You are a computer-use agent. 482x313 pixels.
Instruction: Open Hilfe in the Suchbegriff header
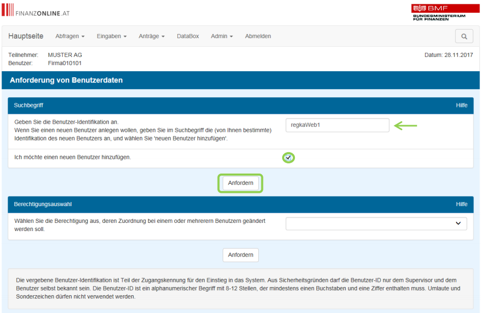[x=461, y=105]
